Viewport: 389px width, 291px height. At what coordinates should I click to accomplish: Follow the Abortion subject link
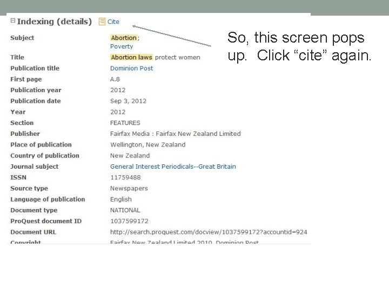[124, 38]
